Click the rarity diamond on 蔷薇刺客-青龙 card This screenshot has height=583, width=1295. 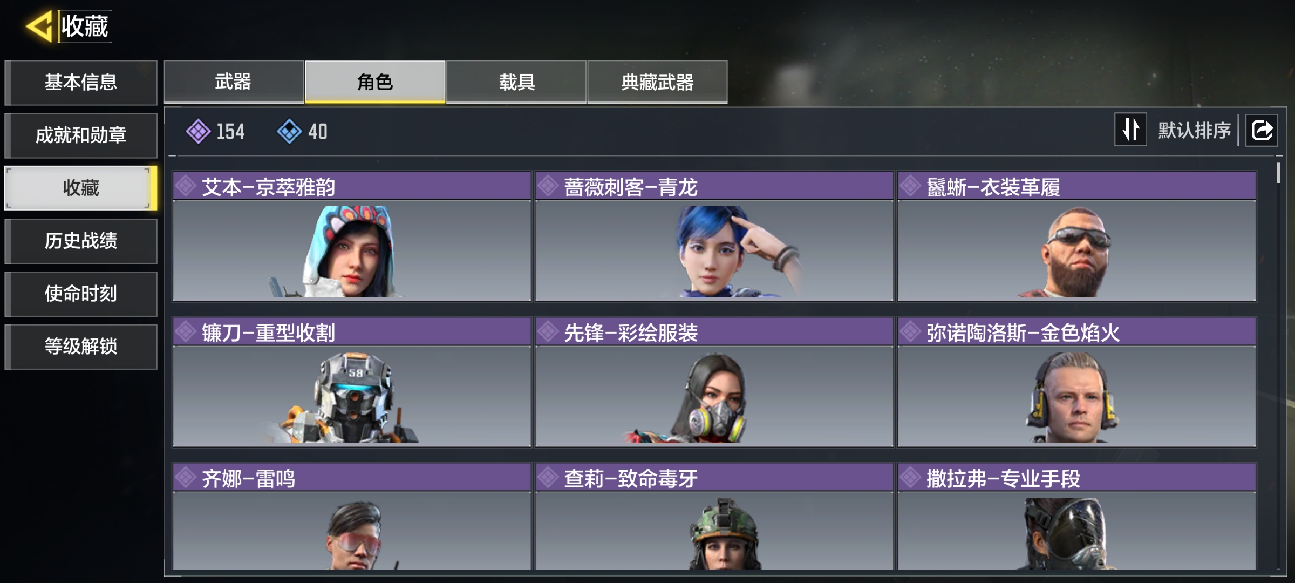coord(548,186)
